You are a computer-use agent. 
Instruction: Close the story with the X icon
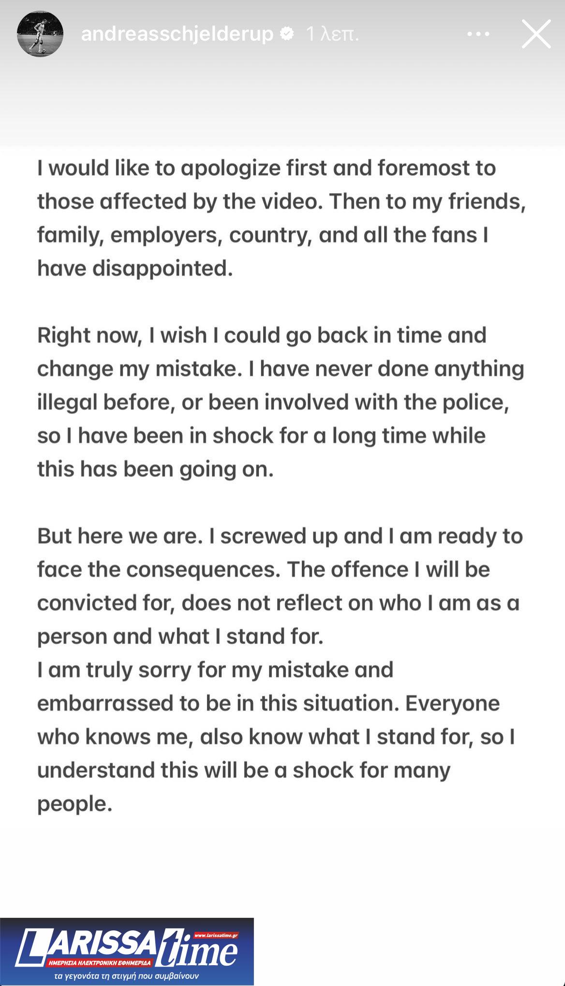[536, 33]
